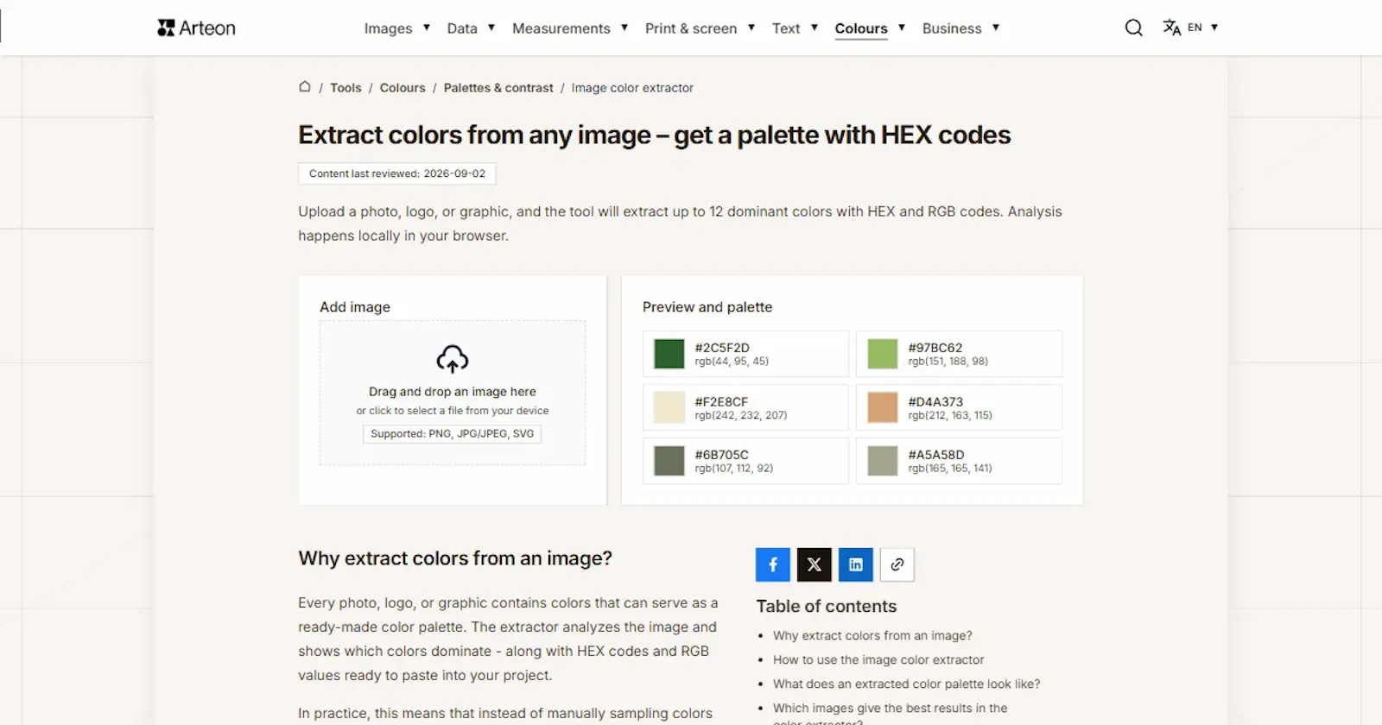The width and height of the screenshot is (1382, 725).
Task: Select the sage #A5A58D swatch
Action: click(x=883, y=461)
